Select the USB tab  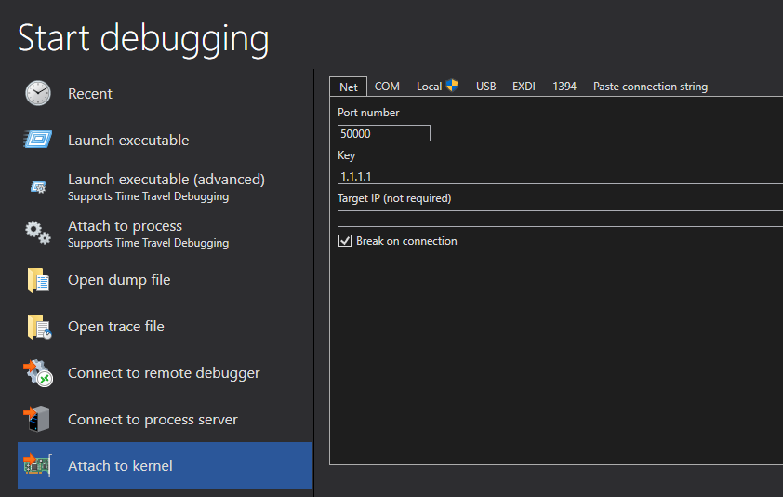pyautogui.click(x=485, y=87)
